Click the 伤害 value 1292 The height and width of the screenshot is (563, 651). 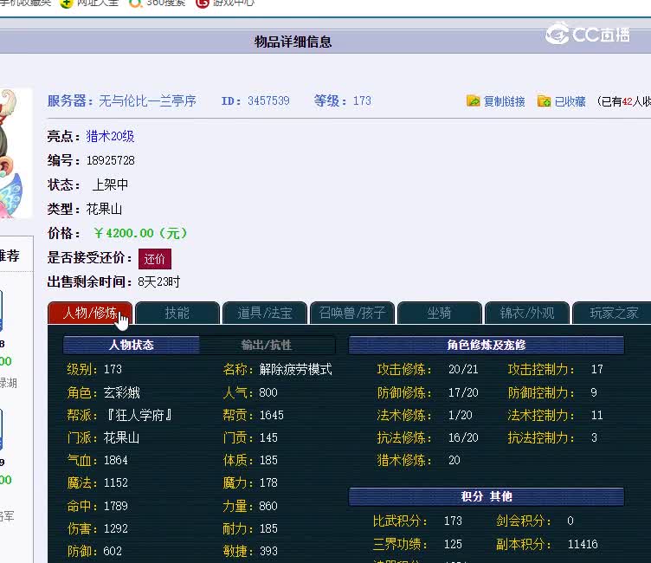coord(116,528)
